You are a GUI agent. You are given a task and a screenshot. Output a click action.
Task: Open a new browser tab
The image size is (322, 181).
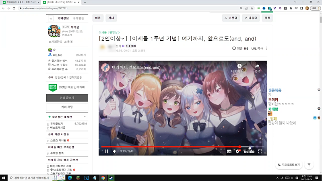click(x=85, y=2)
